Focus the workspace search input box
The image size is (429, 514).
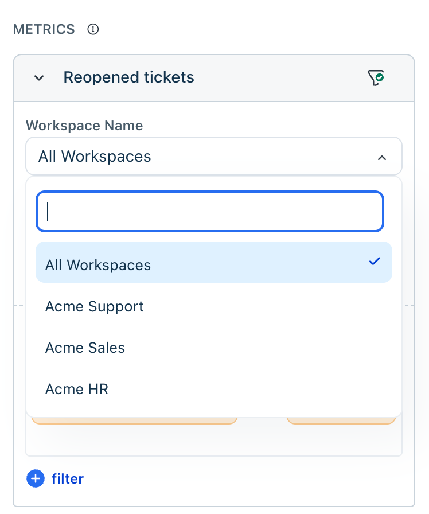210,212
